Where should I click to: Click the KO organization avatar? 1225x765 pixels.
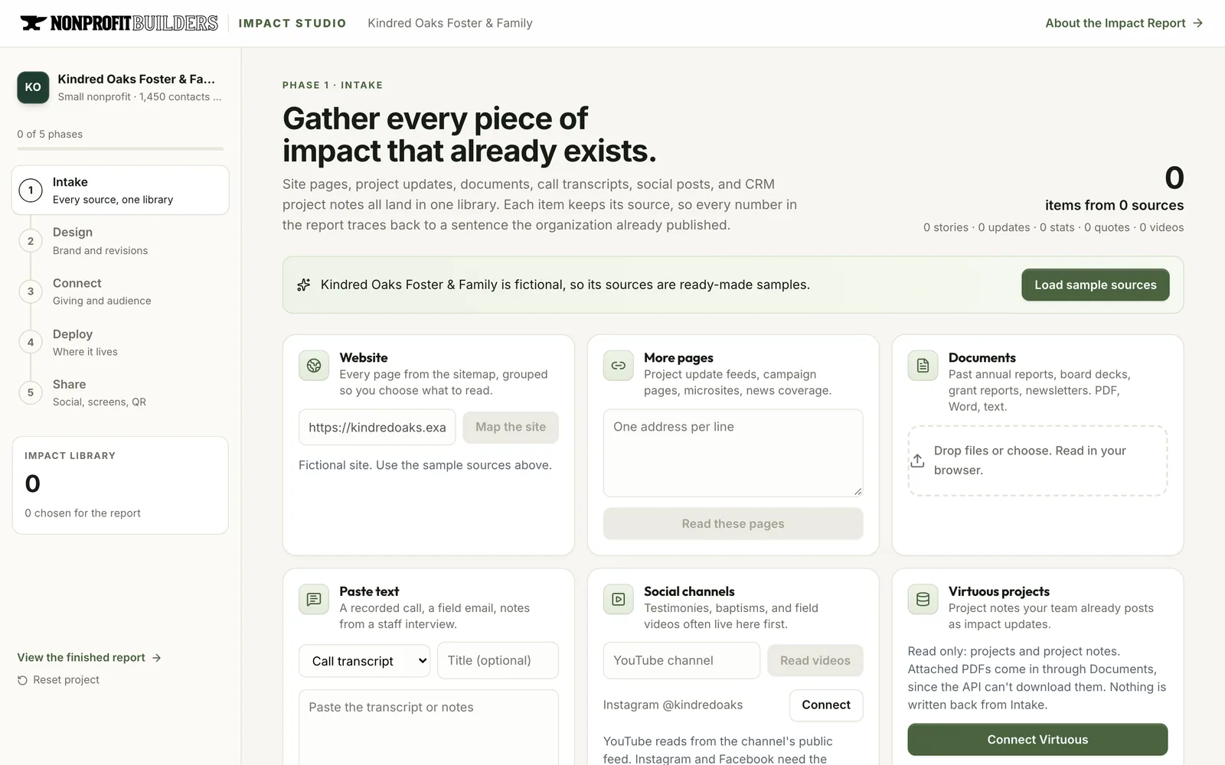[x=33, y=87]
